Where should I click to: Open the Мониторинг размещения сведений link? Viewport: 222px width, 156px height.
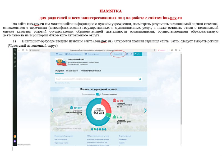pyautogui.click(x=98, y=139)
